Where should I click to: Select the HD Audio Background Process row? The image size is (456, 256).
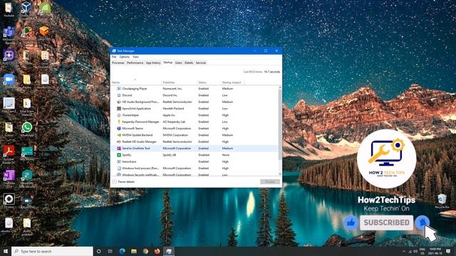195,102
